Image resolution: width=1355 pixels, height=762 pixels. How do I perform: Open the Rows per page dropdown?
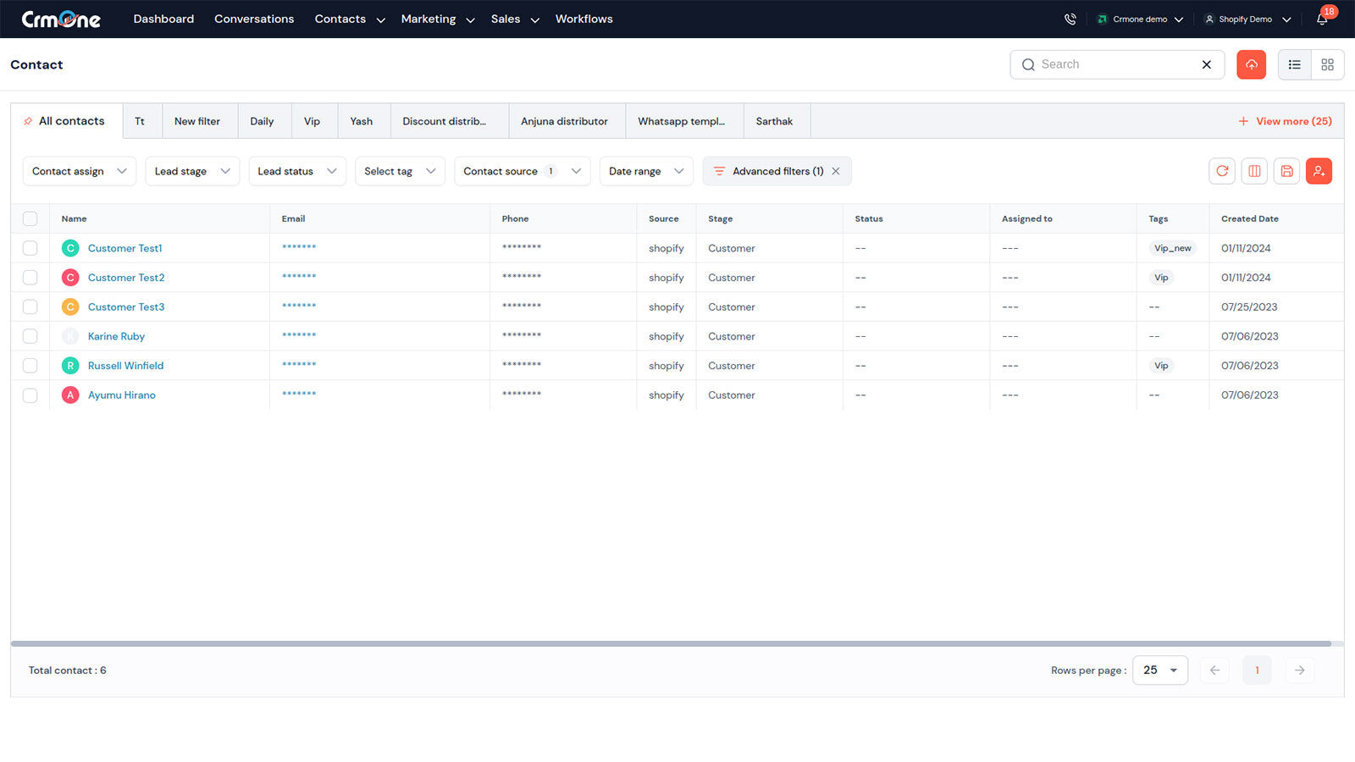click(1160, 670)
